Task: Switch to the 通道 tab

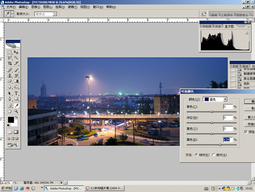Action: coord(245,66)
